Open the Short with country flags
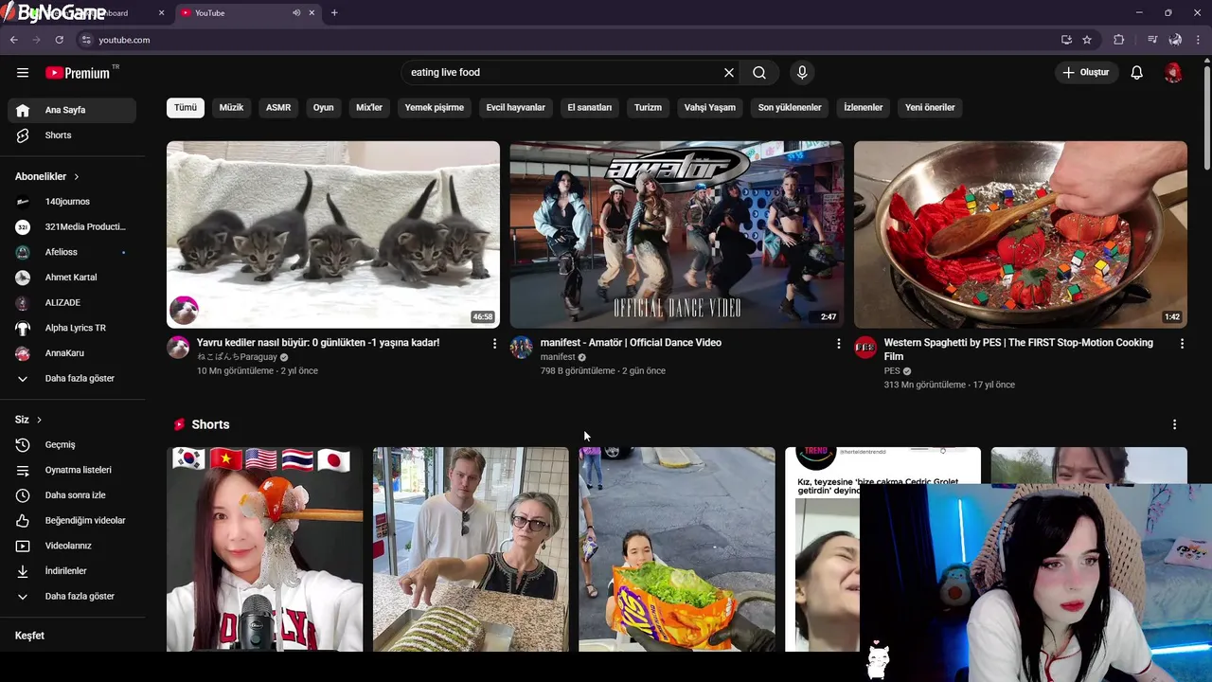Image resolution: width=1212 pixels, height=682 pixels. click(x=264, y=549)
